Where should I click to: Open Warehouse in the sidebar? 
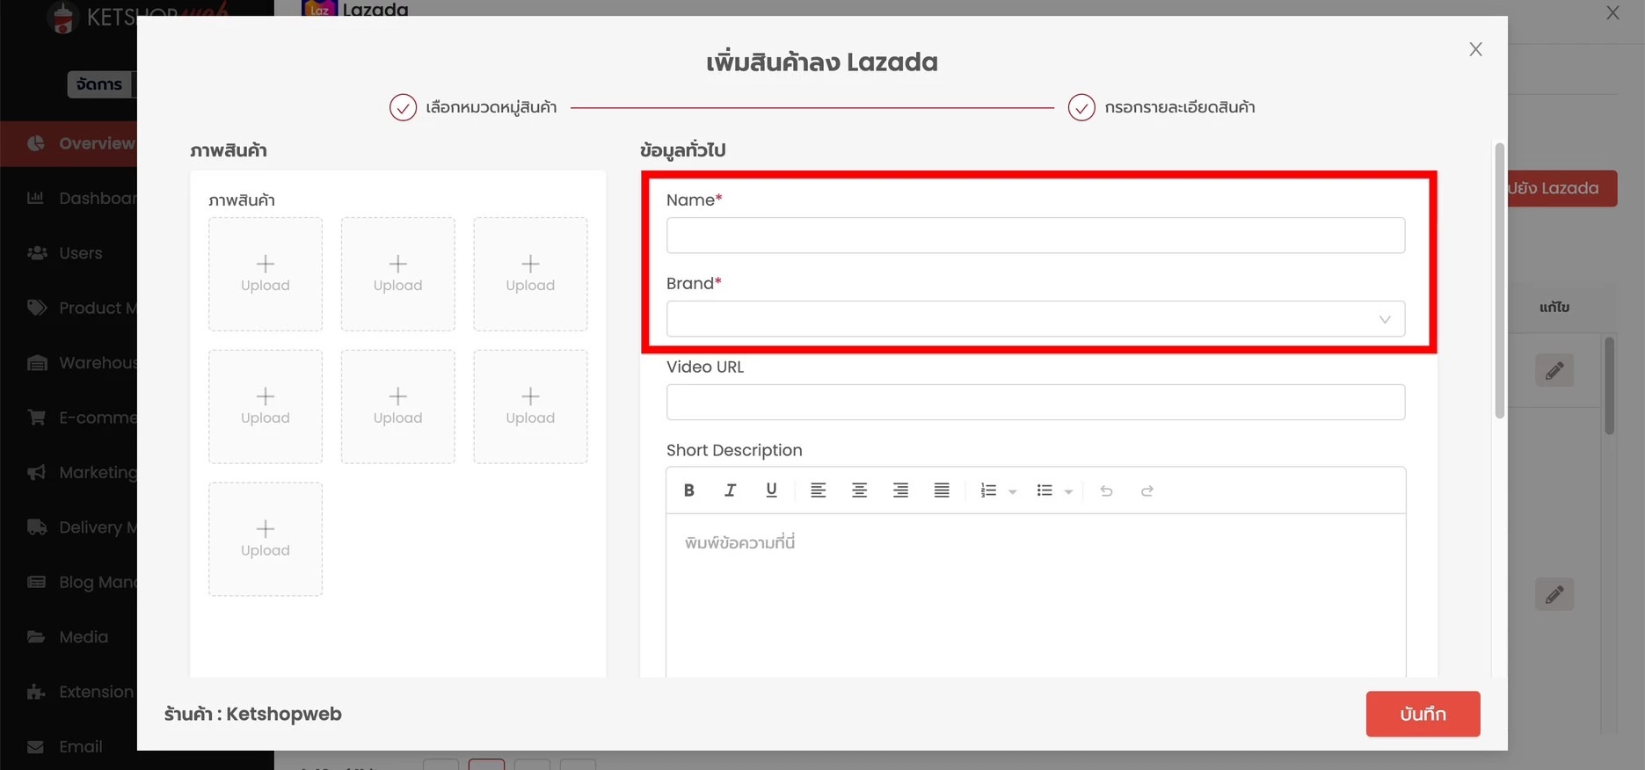click(80, 363)
